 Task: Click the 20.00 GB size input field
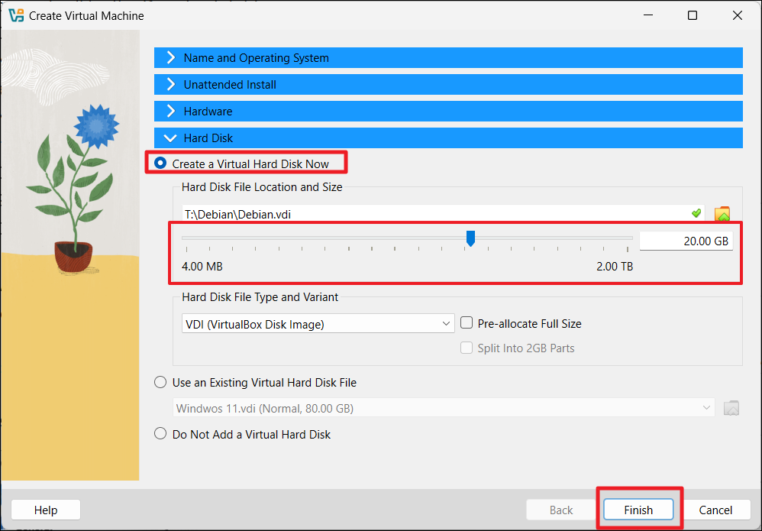pyautogui.click(x=686, y=240)
